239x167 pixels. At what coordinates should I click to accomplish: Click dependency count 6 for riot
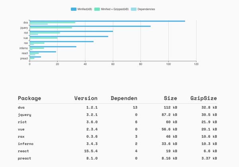pos(136,122)
